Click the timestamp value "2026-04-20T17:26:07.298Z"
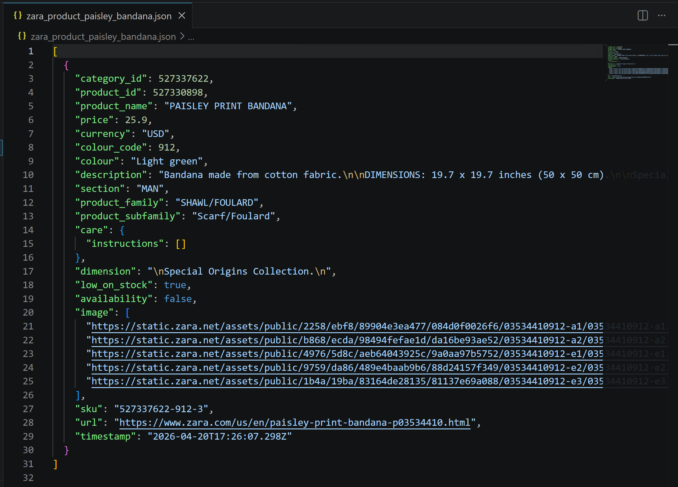This screenshot has height=487, width=678. click(x=220, y=437)
